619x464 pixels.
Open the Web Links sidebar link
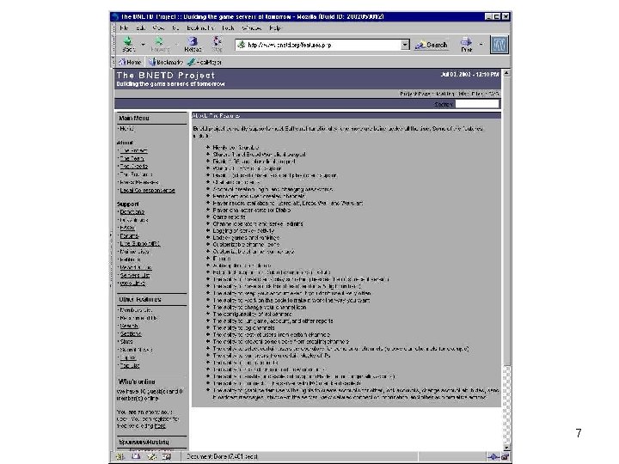tap(132, 284)
